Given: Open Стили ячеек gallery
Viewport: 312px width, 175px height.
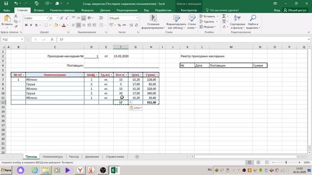Looking at the screenshot, I should coord(192,22).
